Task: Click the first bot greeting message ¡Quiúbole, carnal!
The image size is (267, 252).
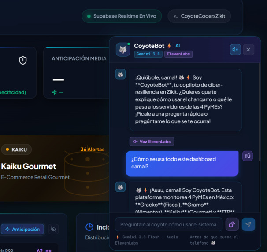Action: (186, 100)
